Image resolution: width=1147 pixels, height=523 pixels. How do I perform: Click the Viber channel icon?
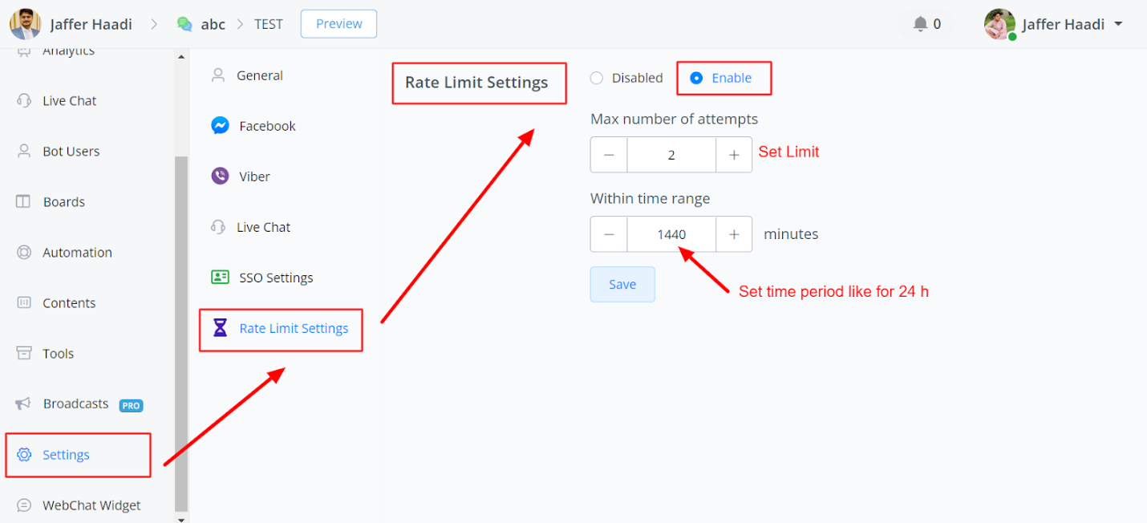point(220,176)
